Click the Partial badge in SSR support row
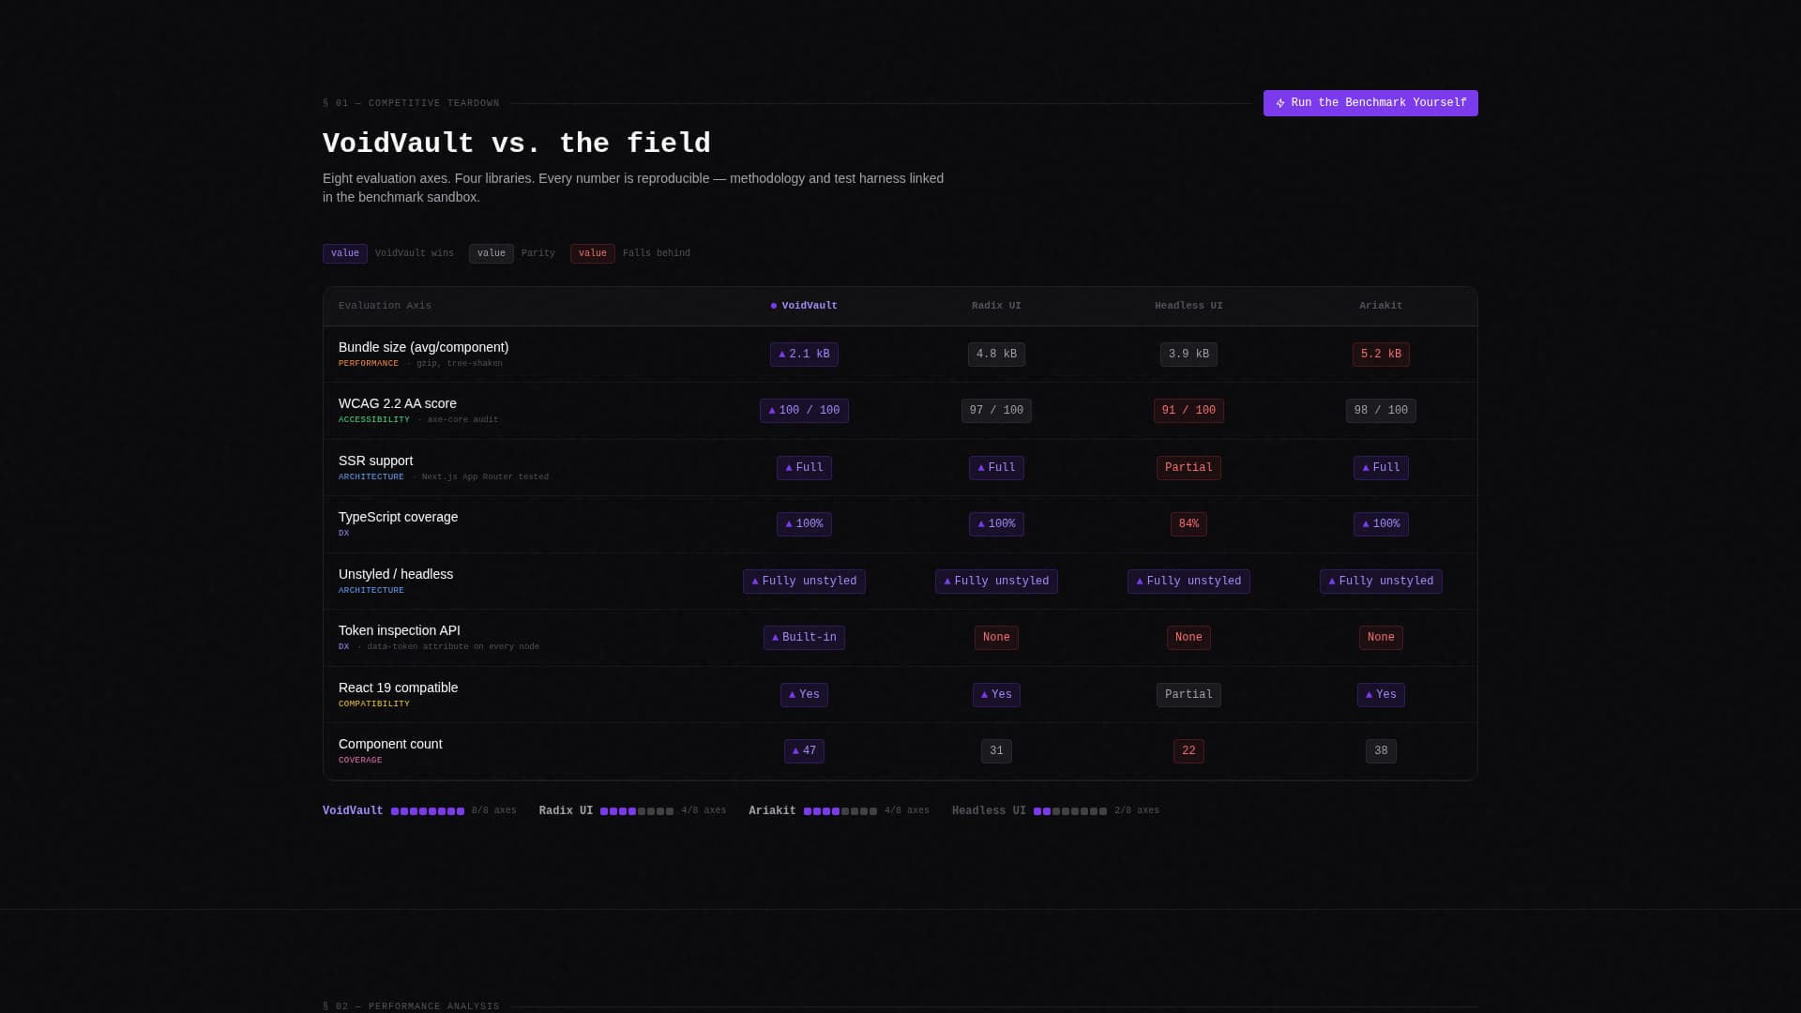 click(x=1188, y=468)
